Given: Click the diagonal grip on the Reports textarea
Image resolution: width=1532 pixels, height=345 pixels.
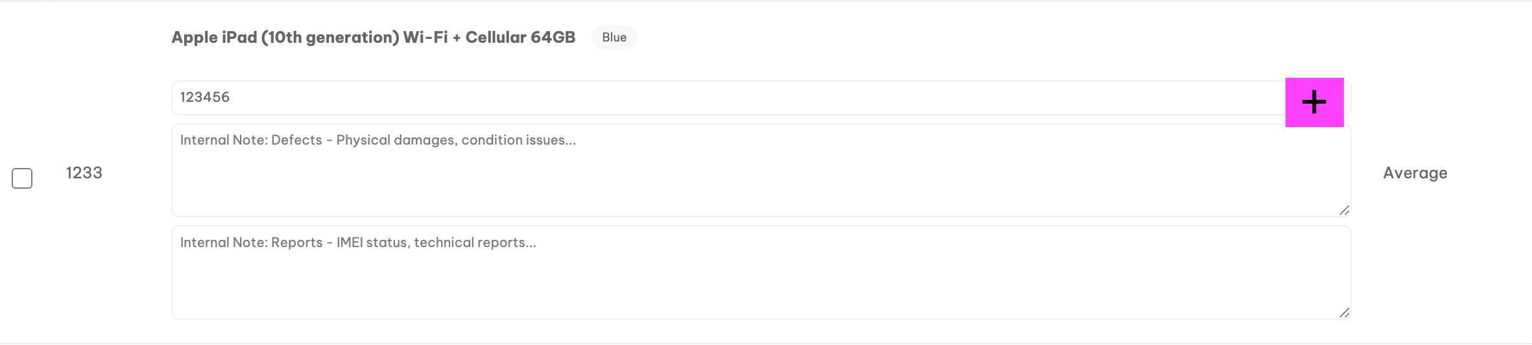Looking at the screenshot, I should [1344, 313].
